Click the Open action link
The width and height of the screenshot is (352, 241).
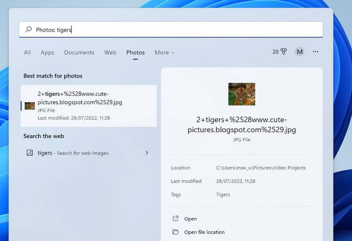click(190, 218)
